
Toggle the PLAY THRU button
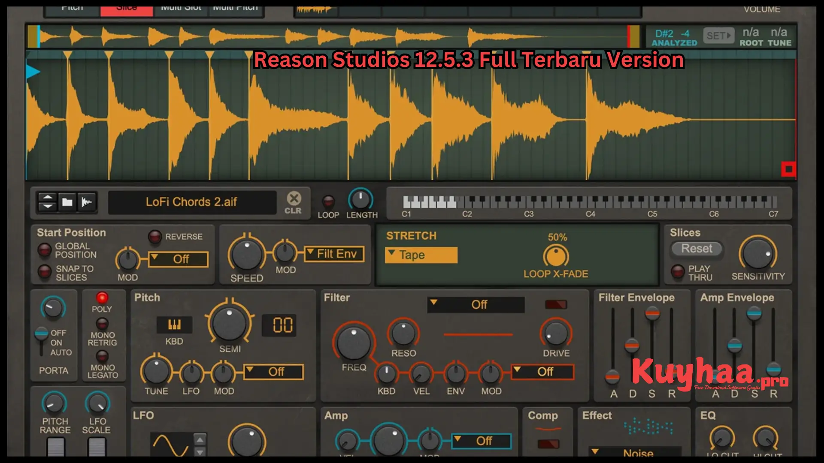(x=678, y=272)
